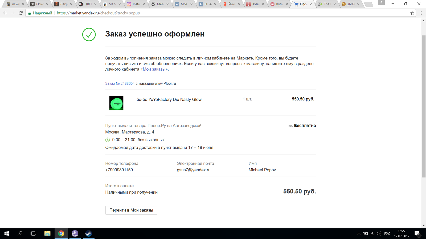Switch to the ЦВЕТ tab
Viewport: 426px width, 239px height.
[87, 4]
